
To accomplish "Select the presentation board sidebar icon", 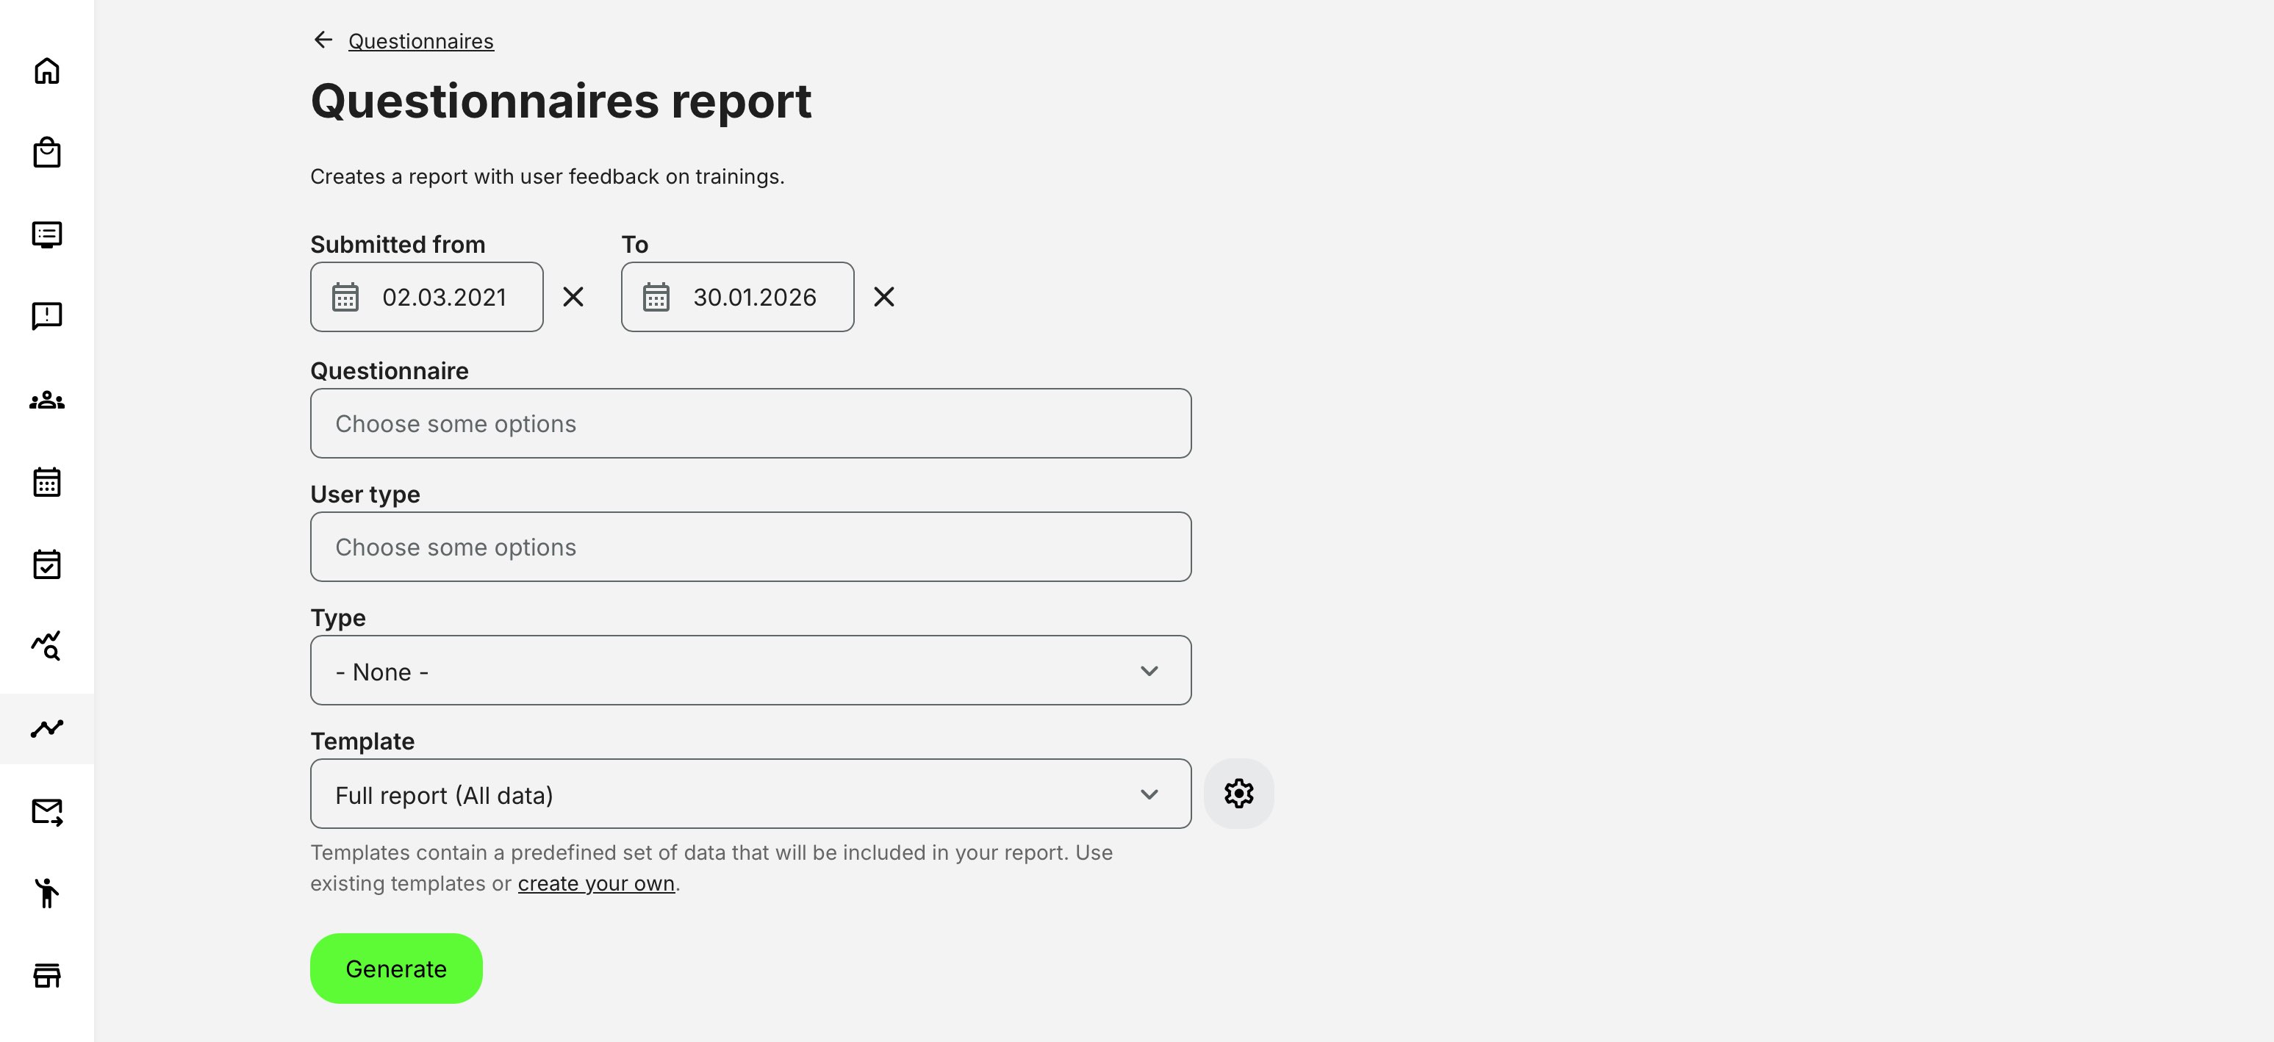I will 48,234.
